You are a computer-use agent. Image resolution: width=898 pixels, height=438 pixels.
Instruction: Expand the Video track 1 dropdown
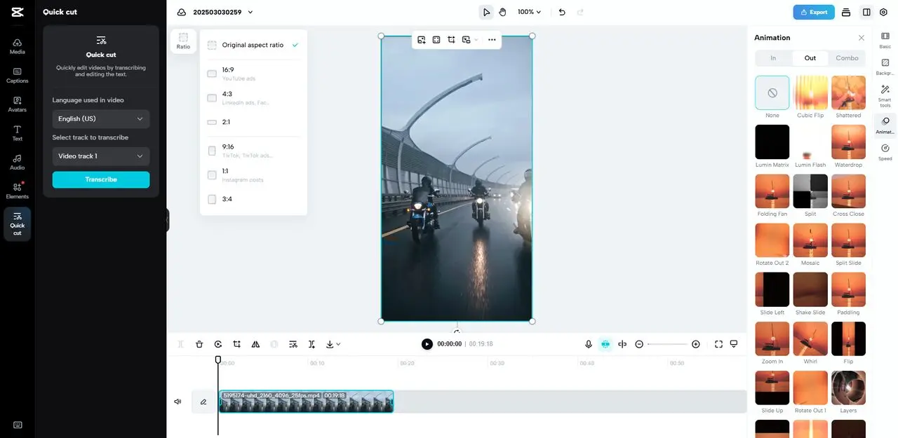pyautogui.click(x=101, y=156)
